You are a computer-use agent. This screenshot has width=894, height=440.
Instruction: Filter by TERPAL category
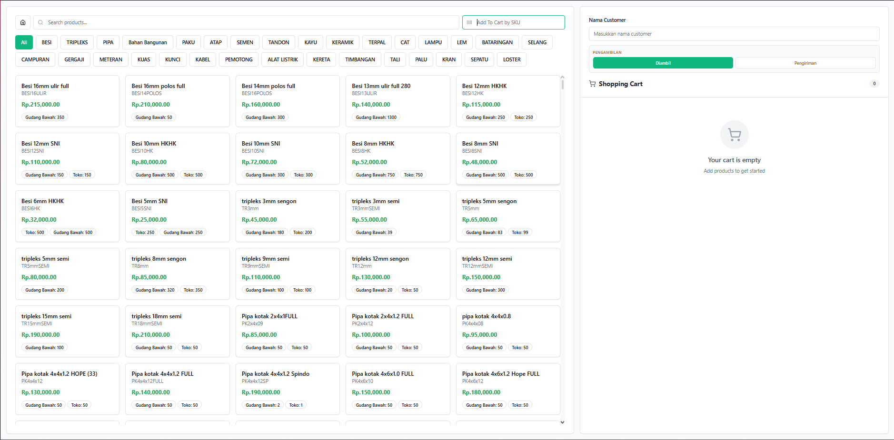coord(377,42)
